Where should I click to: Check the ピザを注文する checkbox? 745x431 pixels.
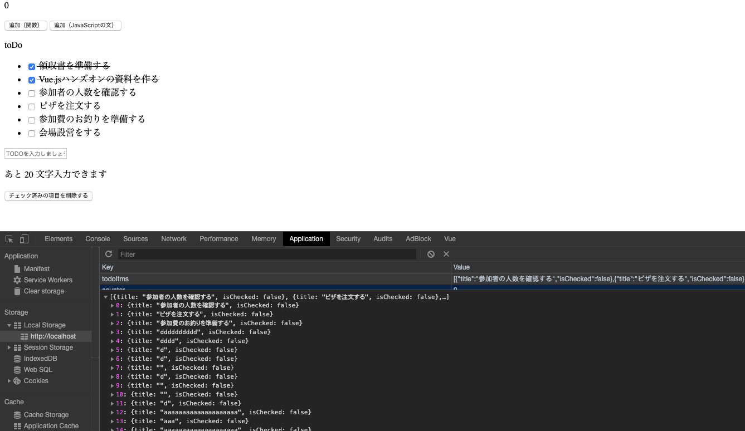click(x=32, y=107)
